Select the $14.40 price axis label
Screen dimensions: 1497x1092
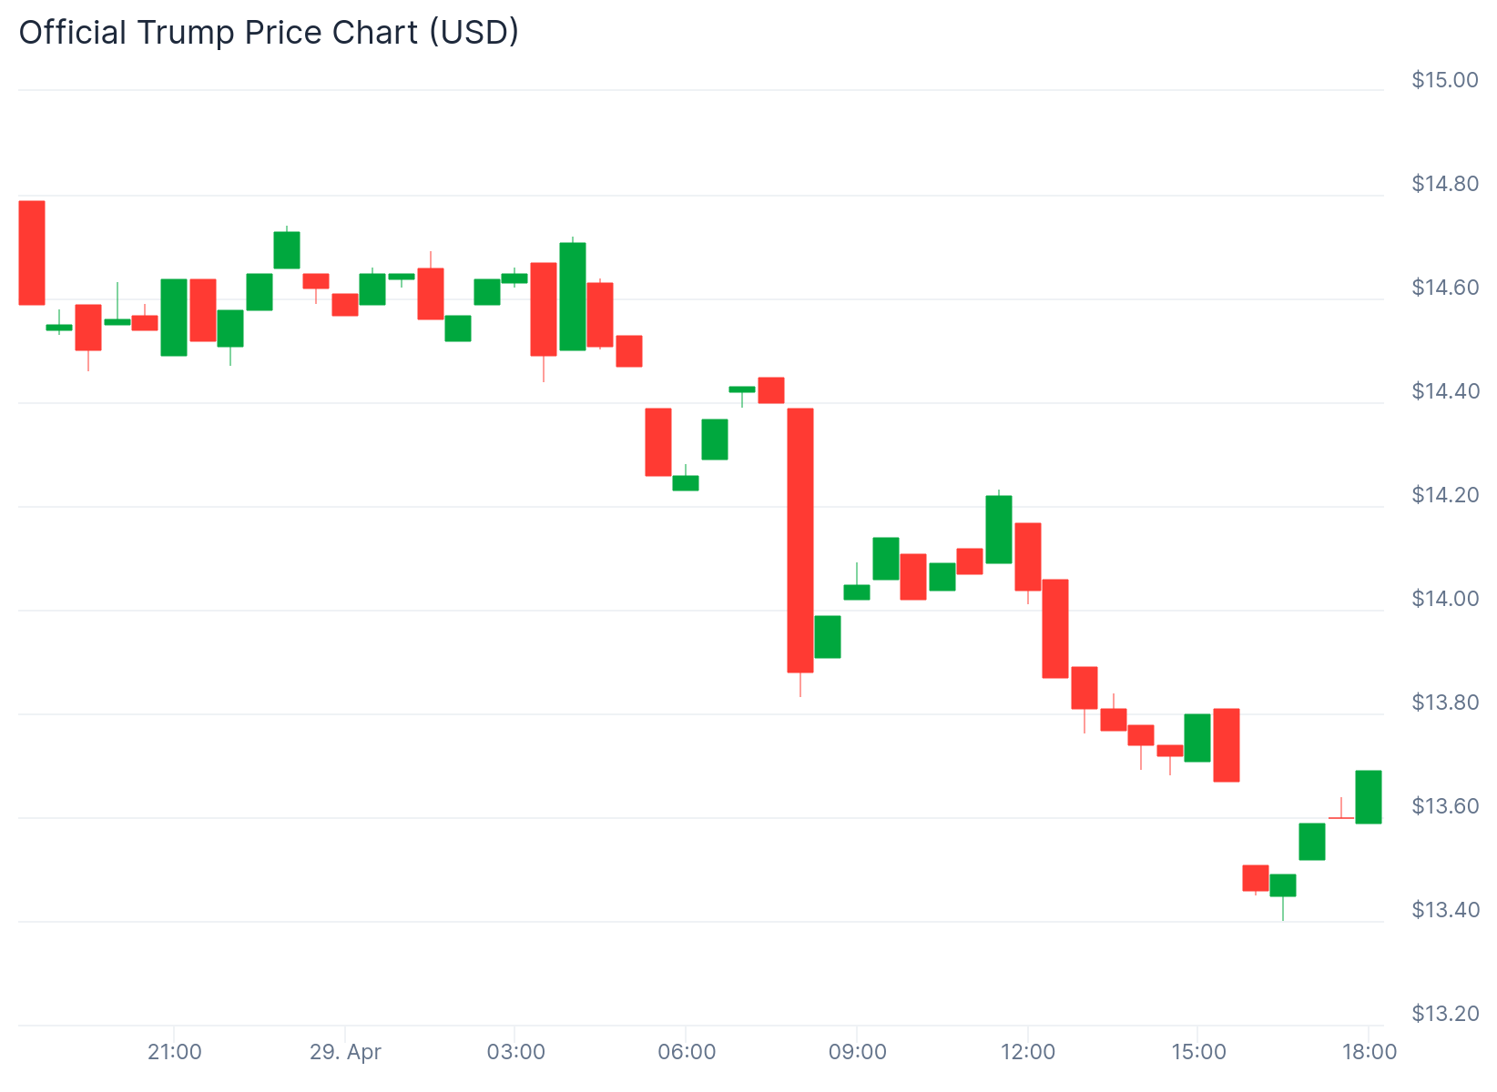1444,391
